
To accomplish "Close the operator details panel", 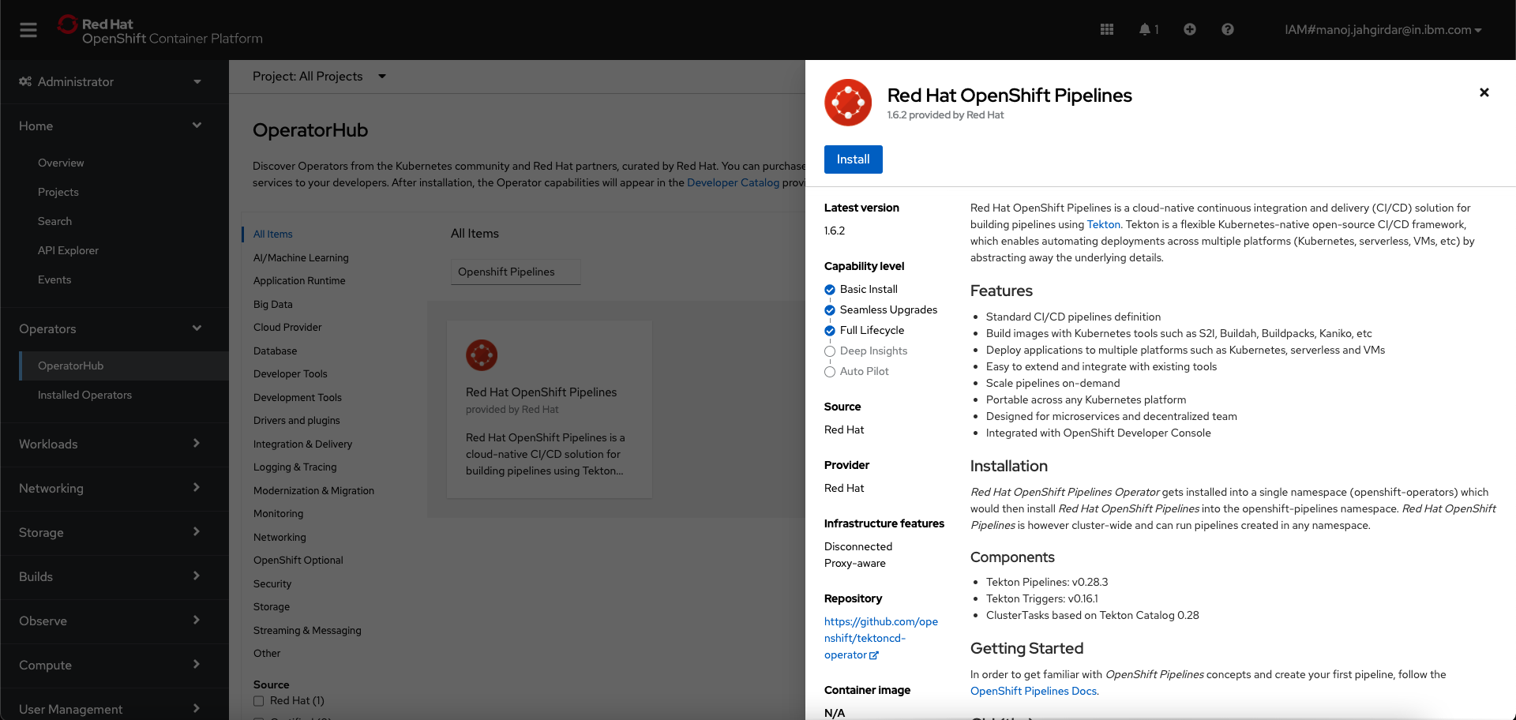I will click(x=1484, y=92).
